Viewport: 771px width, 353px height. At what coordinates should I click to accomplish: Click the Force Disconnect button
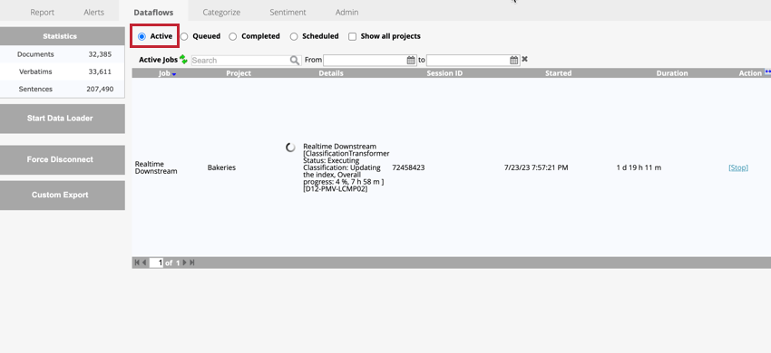(x=62, y=159)
